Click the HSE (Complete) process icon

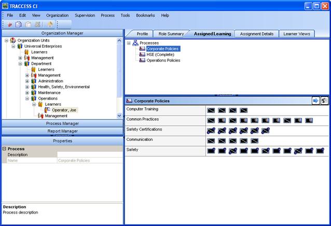(x=142, y=54)
